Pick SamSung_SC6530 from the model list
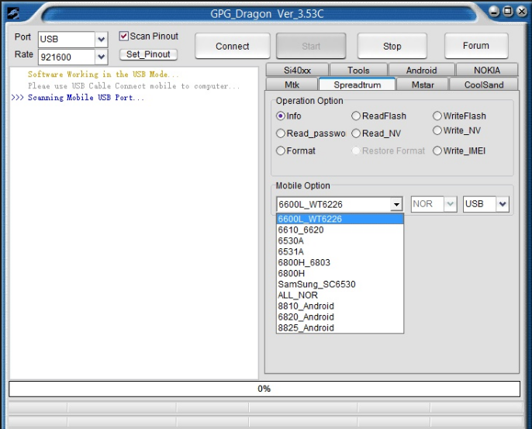This screenshot has width=532, height=429. [340, 284]
